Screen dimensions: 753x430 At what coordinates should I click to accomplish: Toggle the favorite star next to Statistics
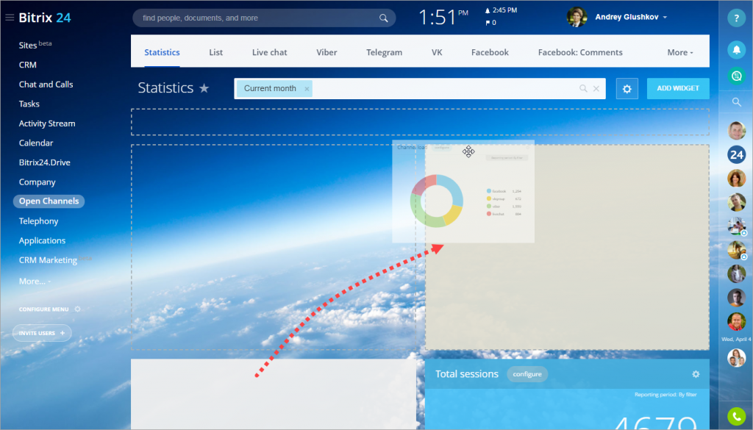pyautogui.click(x=204, y=88)
